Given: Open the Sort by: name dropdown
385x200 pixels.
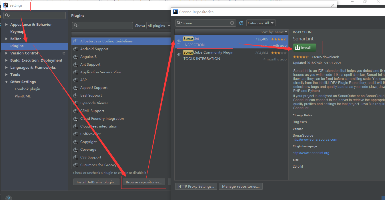Looking at the screenshot, I should point(274,32).
